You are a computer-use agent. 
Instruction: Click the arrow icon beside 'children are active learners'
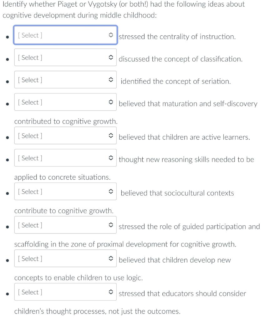(x=110, y=136)
